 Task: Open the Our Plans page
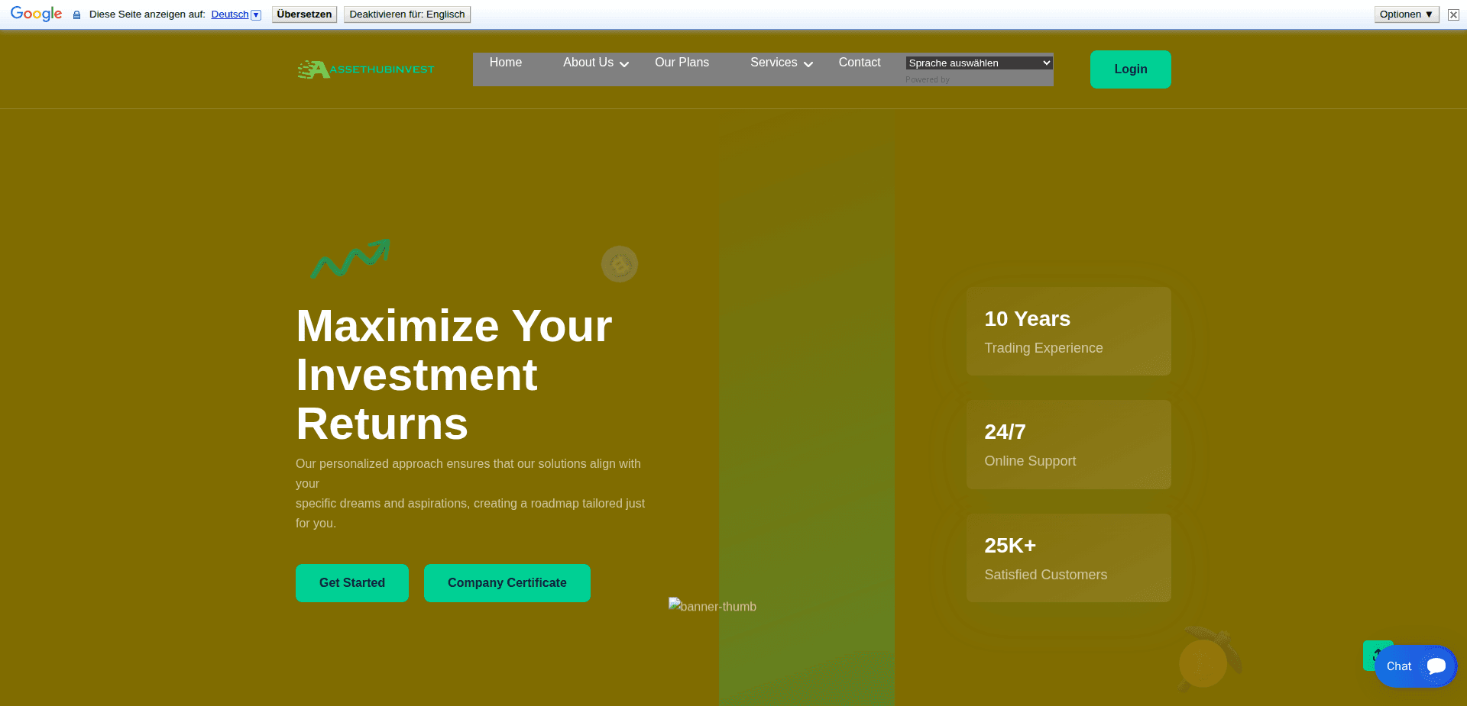pyautogui.click(x=682, y=63)
